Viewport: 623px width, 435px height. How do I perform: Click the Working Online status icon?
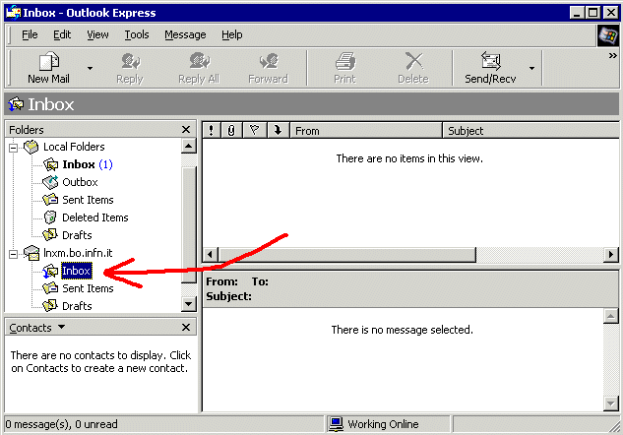(x=336, y=424)
